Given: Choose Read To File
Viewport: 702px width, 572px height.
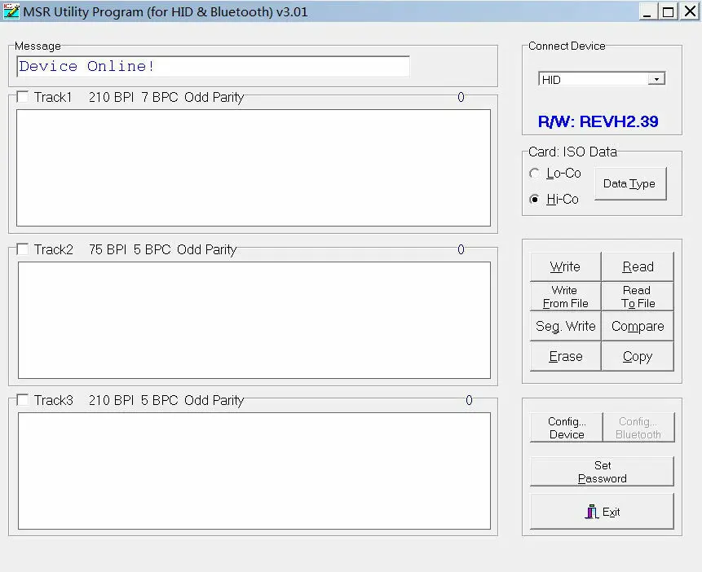Looking at the screenshot, I should point(638,297).
